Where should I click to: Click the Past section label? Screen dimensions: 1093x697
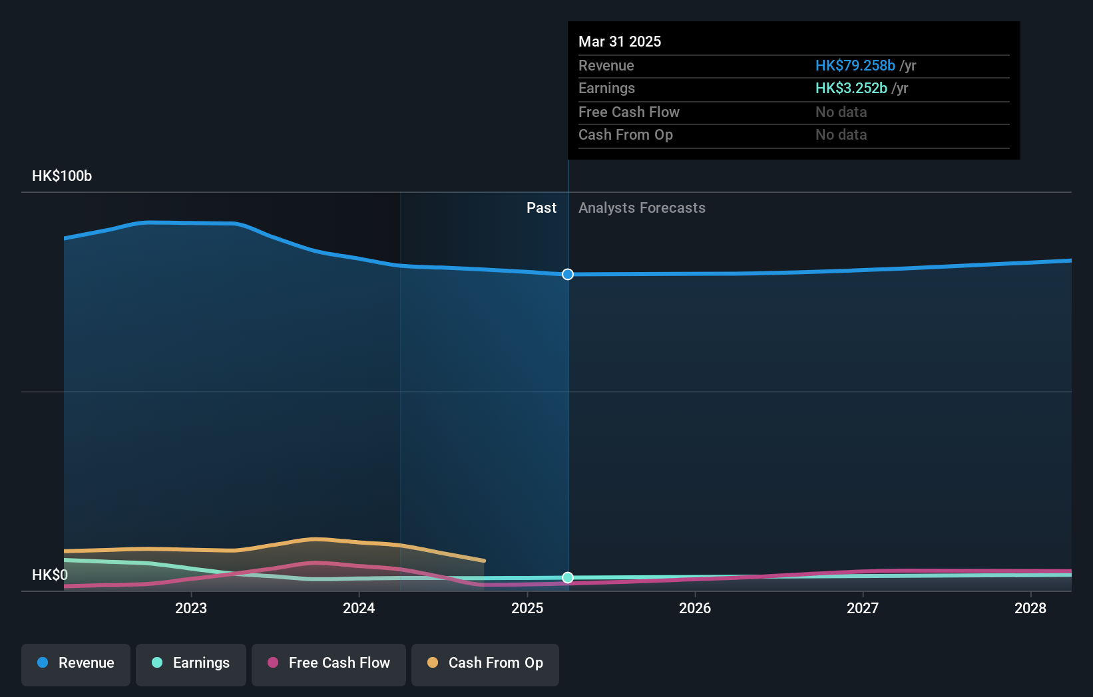541,208
